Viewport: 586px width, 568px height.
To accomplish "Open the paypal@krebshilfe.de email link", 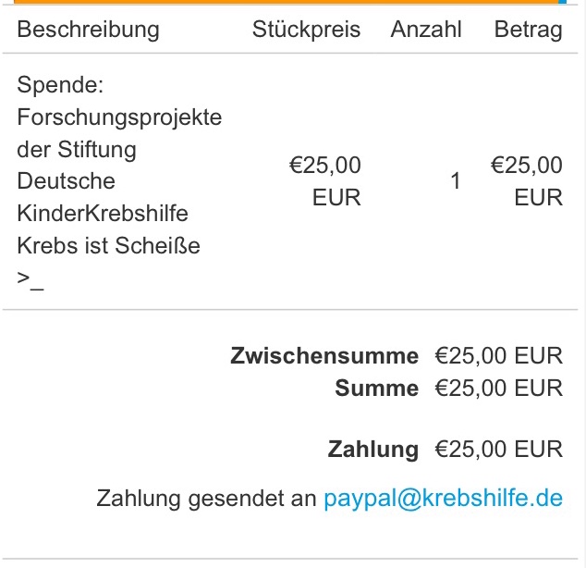I will point(444,499).
